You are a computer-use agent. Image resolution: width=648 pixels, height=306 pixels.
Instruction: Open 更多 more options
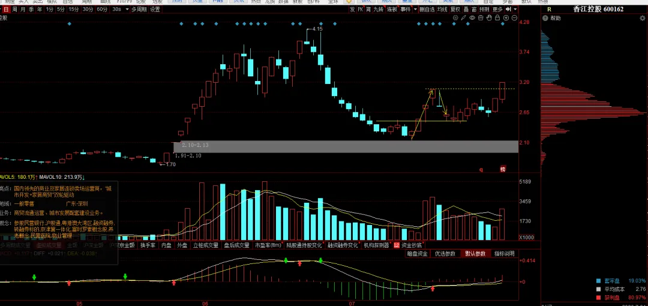click(x=497, y=9)
